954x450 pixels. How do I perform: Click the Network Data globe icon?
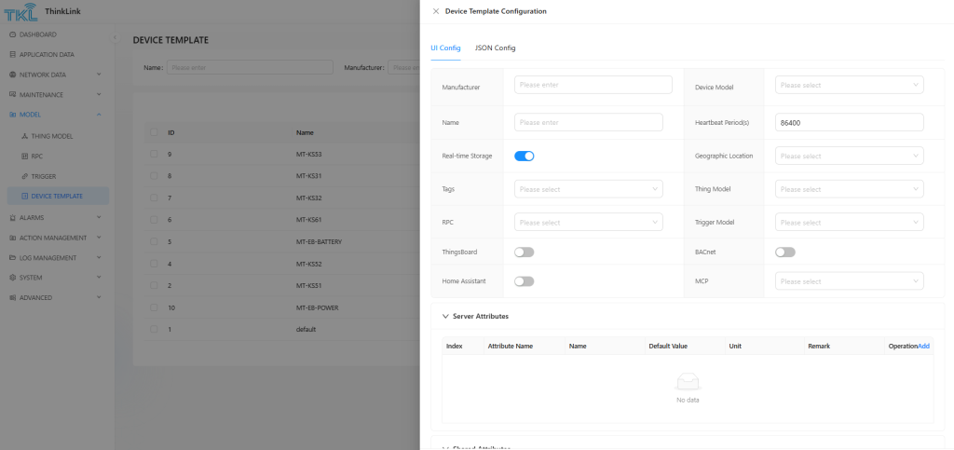12,75
